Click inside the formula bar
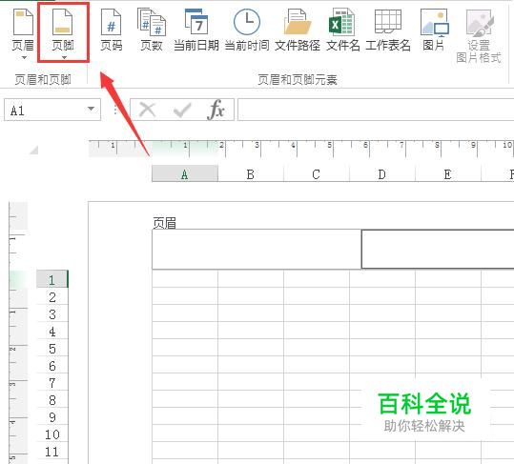Viewport: 514px width, 464px height. click(376, 110)
